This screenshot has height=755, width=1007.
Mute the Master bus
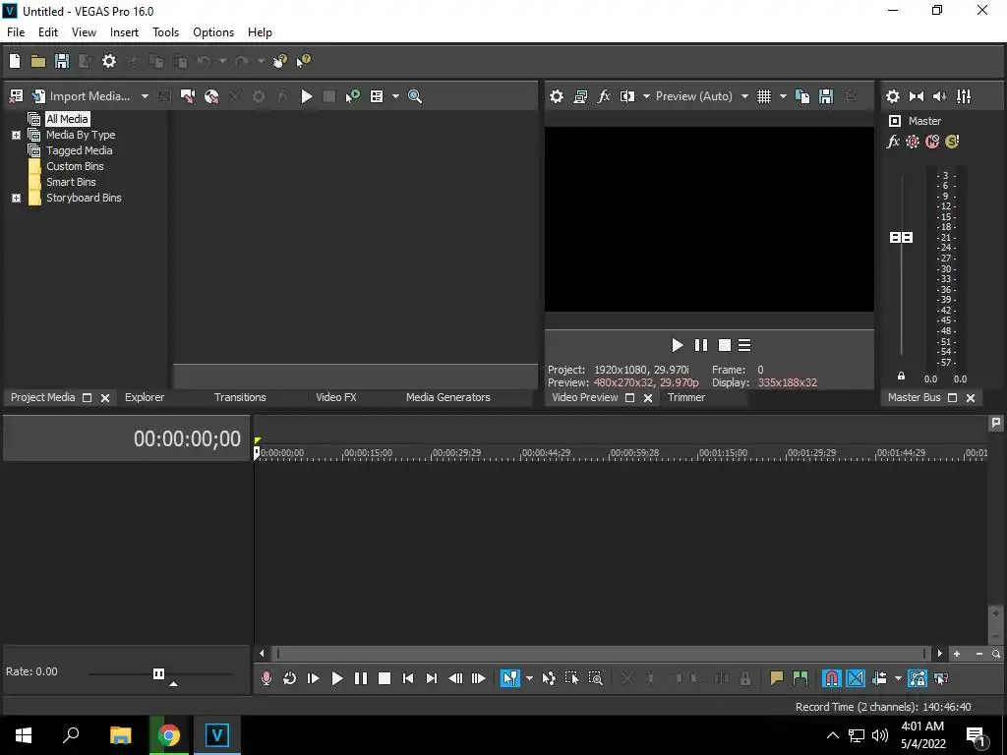pos(932,142)
